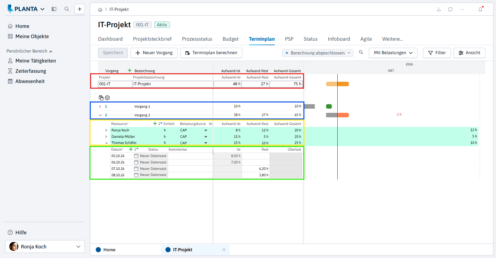Toggle the sidebar panel icon
This screenshot has width=496, height=258.
point(54,9)
